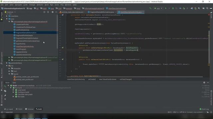Open the Build panel settings gear
213x119 pixels.
click(x=204, y=83)
